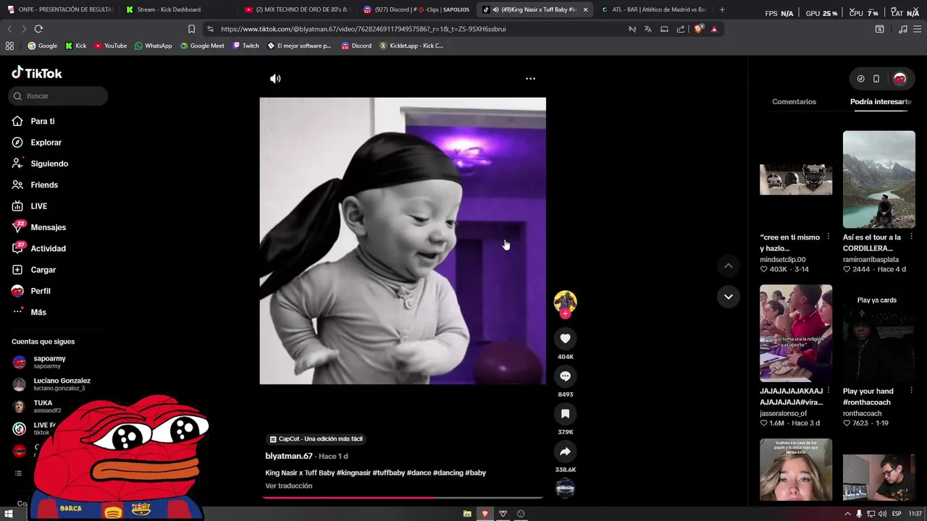
Task: Open LIVE section in sidebar
Action: 38,206
